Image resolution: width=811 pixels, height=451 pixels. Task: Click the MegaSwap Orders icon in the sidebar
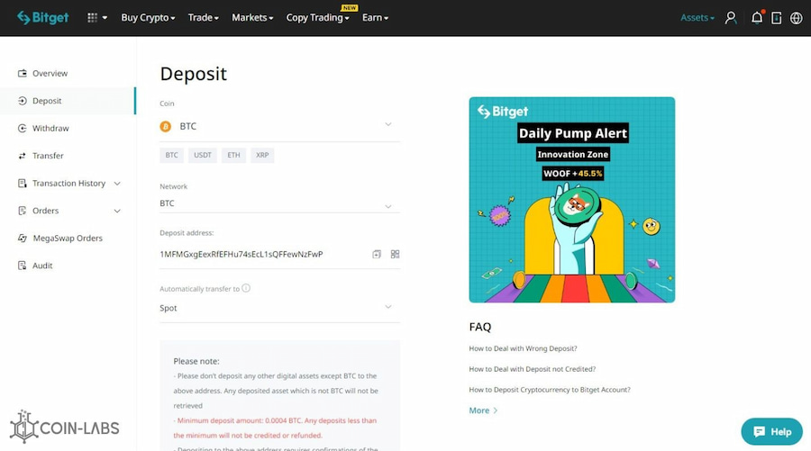(23, 239)
